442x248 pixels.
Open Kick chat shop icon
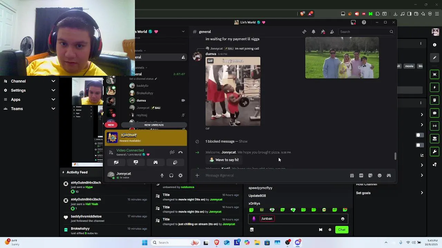pos(252,230)
